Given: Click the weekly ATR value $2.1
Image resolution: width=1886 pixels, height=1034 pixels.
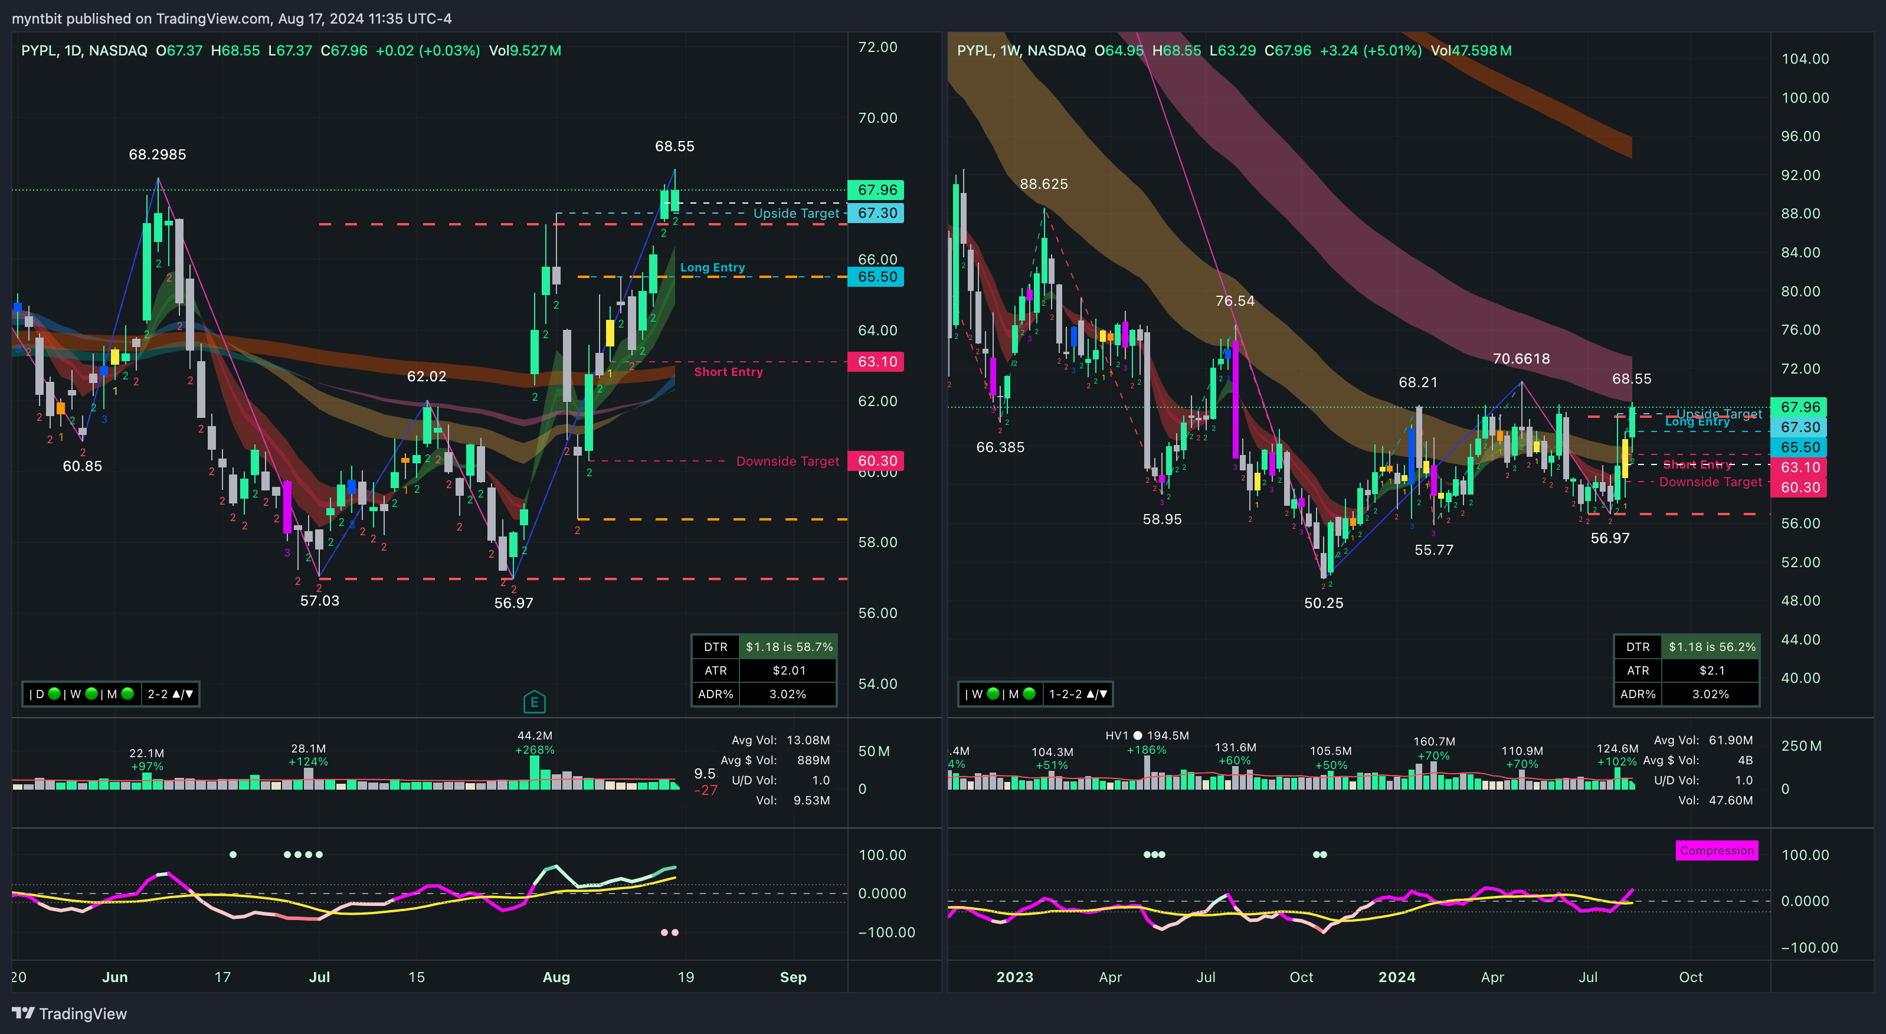Looking at the screenshot, I should [x=1711, y=670].
